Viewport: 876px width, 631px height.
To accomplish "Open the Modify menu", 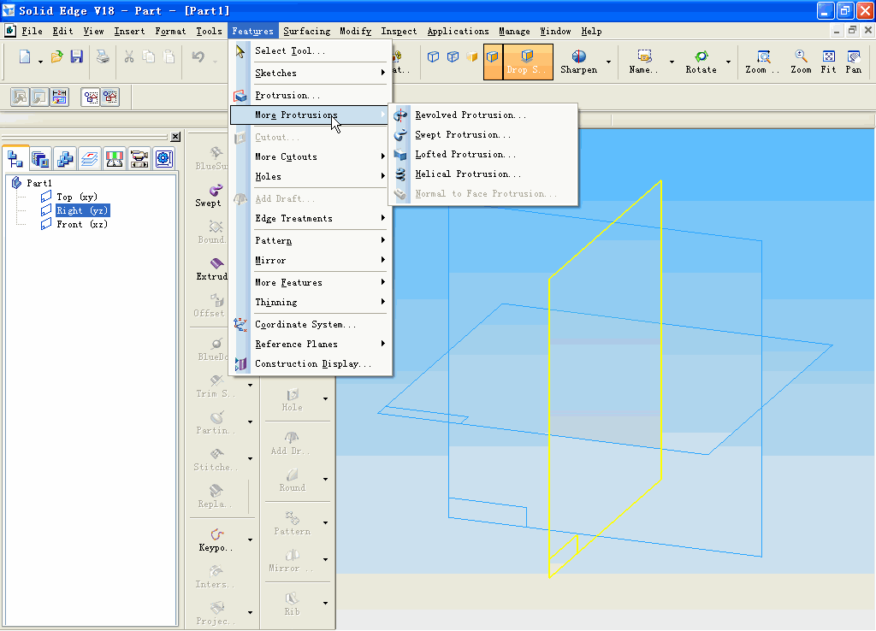I will [x=355, y=32].
